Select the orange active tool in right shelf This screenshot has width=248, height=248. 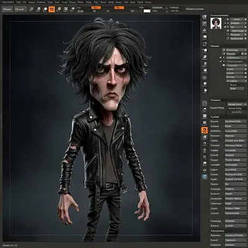pos(205,130)
